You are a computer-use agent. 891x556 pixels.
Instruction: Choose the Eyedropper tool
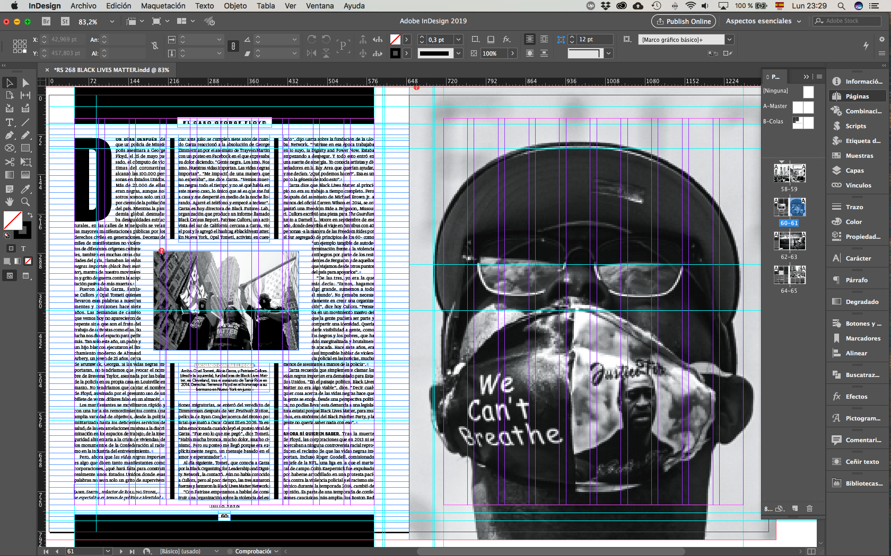25,189
